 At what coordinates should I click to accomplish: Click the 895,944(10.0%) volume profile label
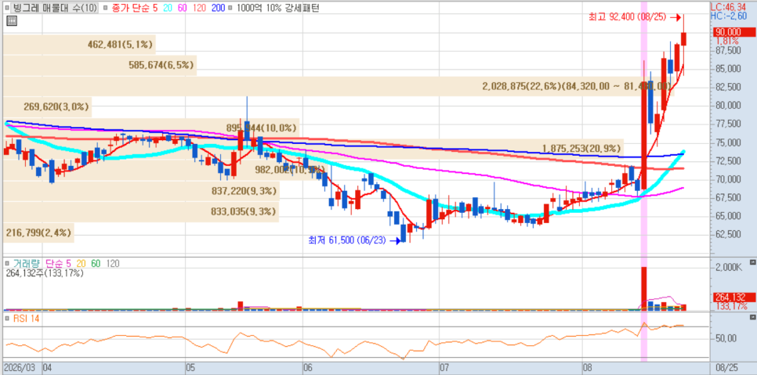(x=263, y=128)
